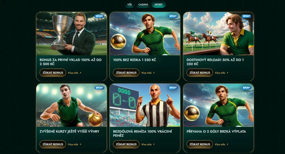Claim bonus for Zvýšené kurzy offer
This screenshot has width=285, height=154.
click(x=53, y=144)
